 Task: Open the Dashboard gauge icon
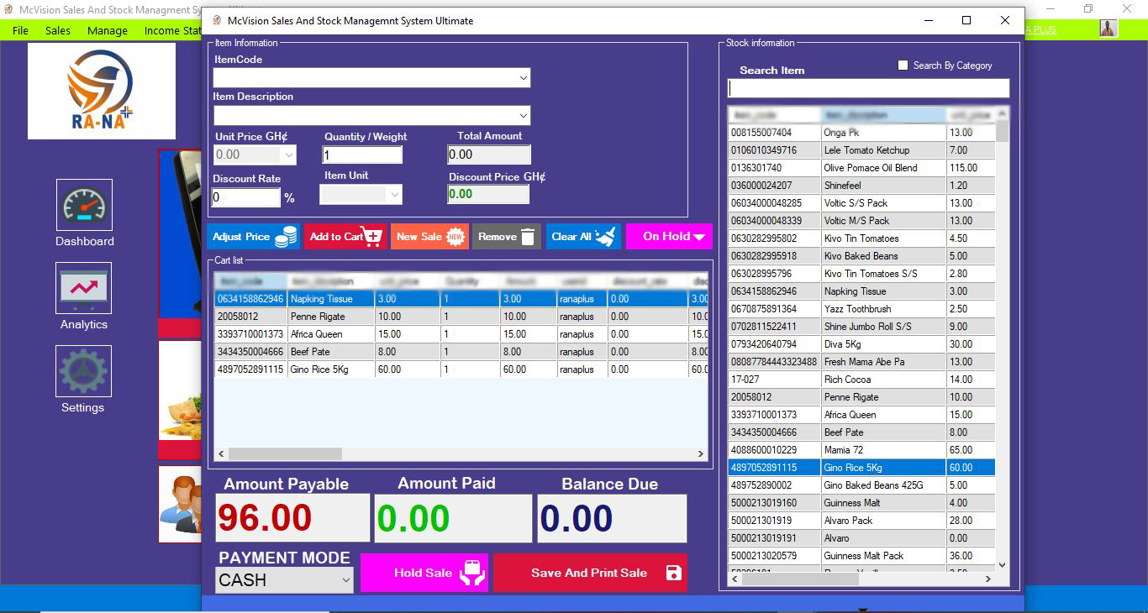click(84, 205)
